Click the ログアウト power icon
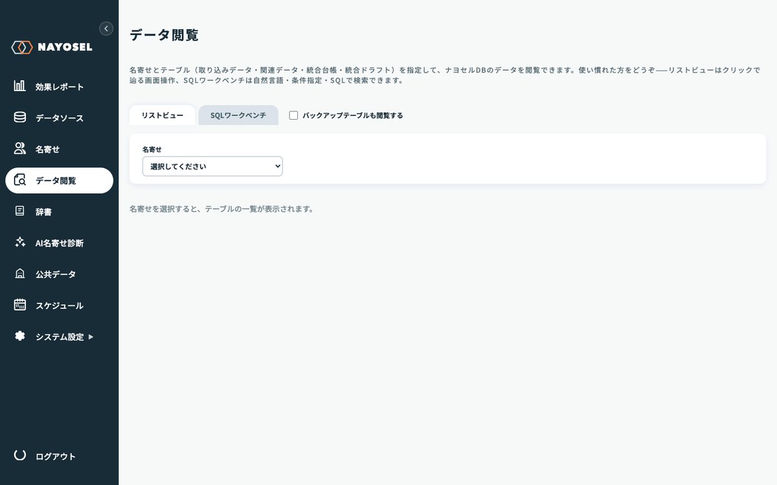Viewport: 777px width, 485px height. (20, 456)
